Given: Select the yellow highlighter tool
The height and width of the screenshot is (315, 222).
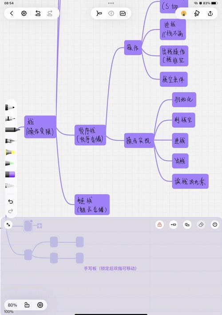Looking at the screenshot, I should click(10, 152).
